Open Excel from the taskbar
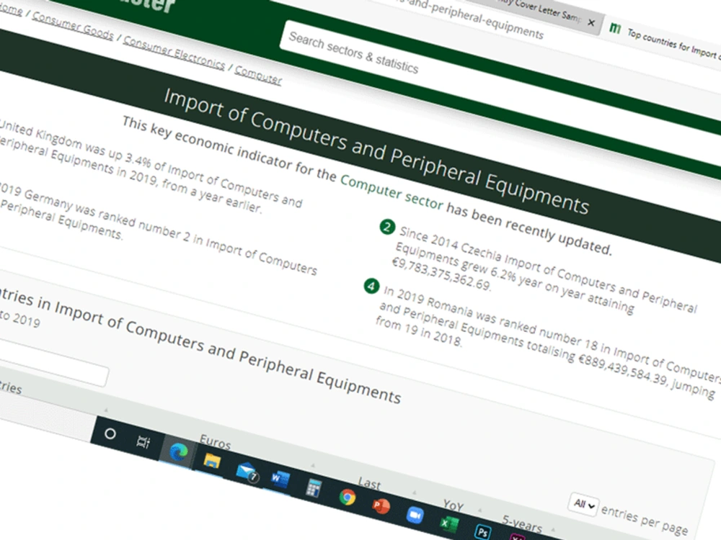The image size is (721, 540). [x=448, y=523]
